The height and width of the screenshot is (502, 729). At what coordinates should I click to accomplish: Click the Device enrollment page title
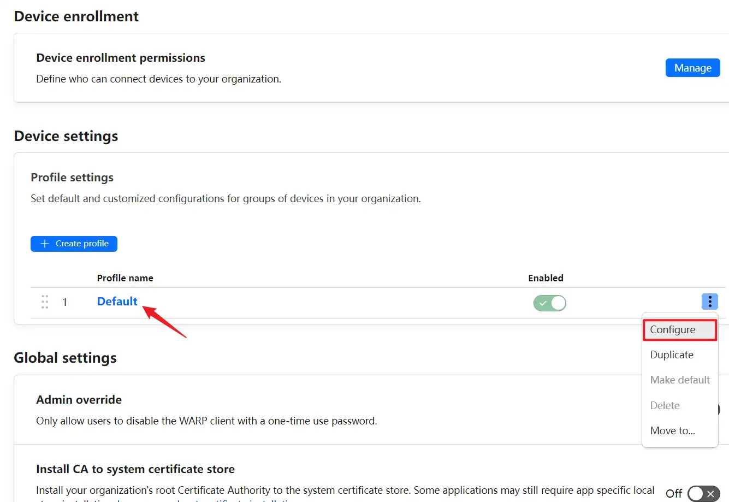[x=76, y=16]
